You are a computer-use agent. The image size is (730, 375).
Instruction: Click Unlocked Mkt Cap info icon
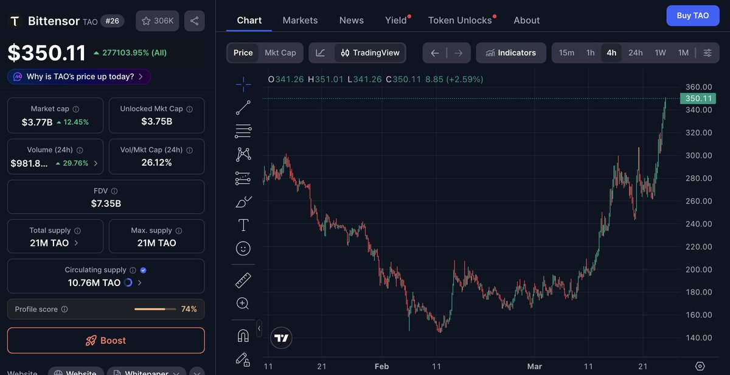(189, 109)
